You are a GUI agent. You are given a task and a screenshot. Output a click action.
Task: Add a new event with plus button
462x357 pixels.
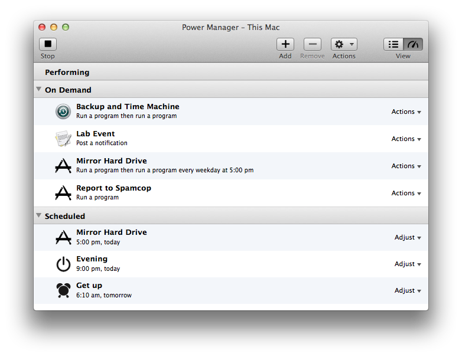click(285, 44)
